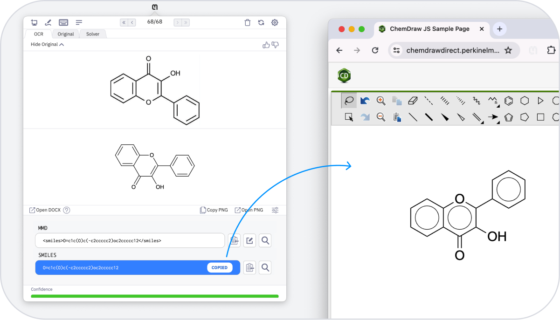Click Copy PNG to copy the structure
The image size is (560, 320).
coord(214,210)
